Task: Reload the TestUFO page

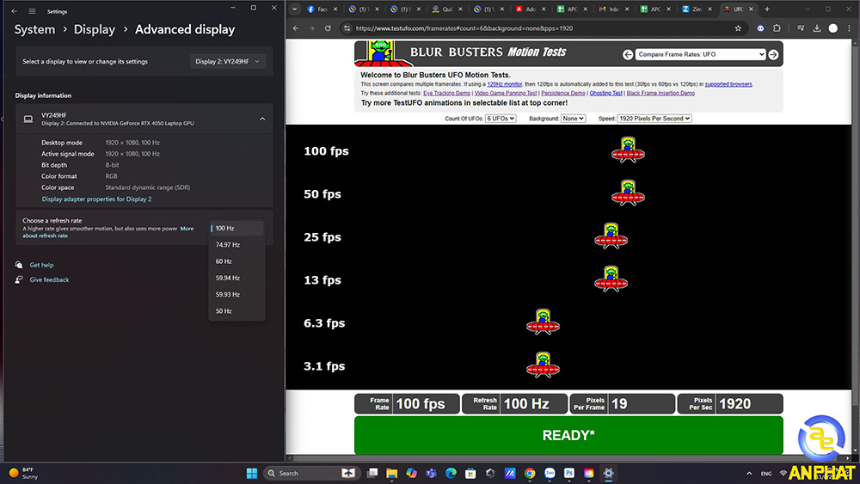Action: (x=328, y=28)
